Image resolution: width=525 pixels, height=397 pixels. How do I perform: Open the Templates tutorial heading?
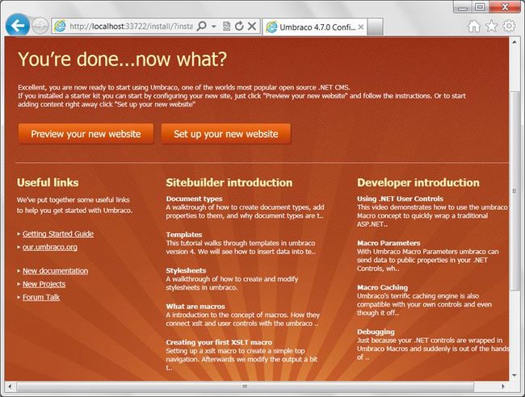click(184, 235)
